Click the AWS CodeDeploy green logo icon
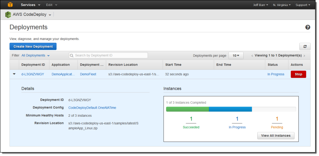The width and height of the screenshot is (319, 156). (x=8, y=15)
